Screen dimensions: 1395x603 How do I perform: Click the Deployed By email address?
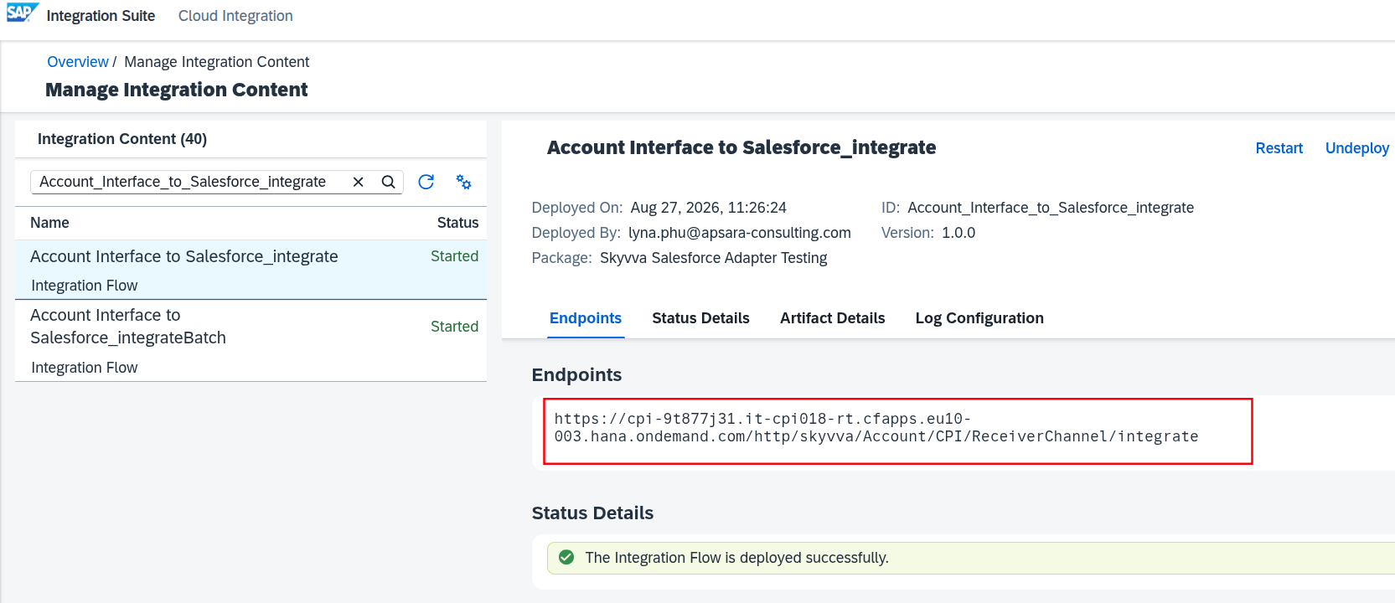coord(740,233)
